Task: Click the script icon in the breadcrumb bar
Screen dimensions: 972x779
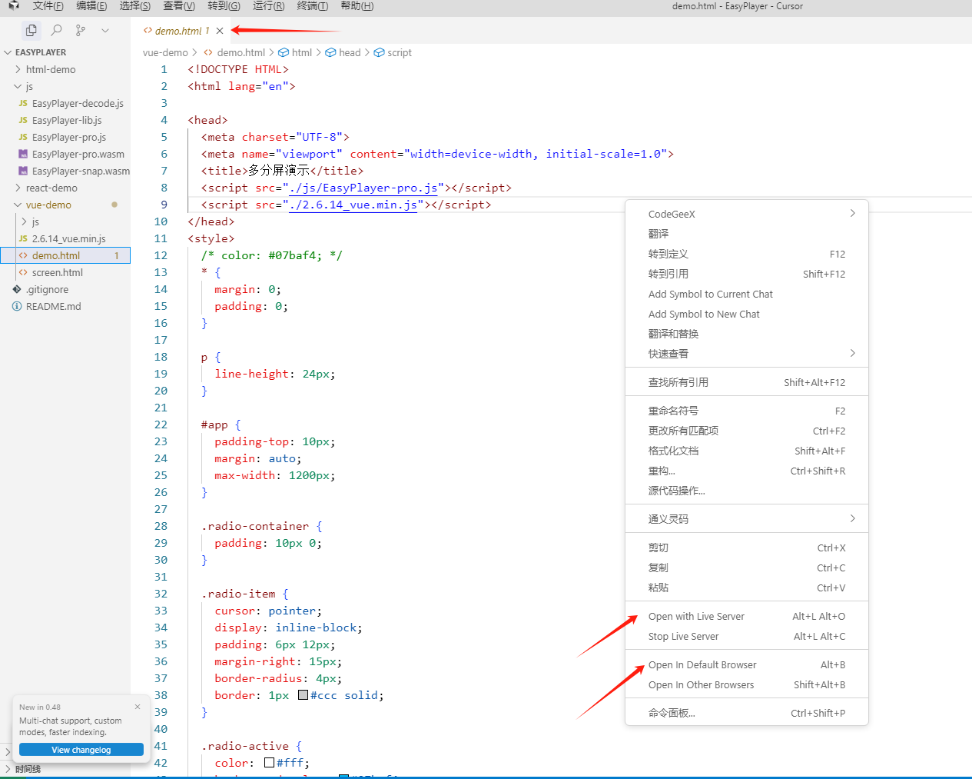Action: 378,52
